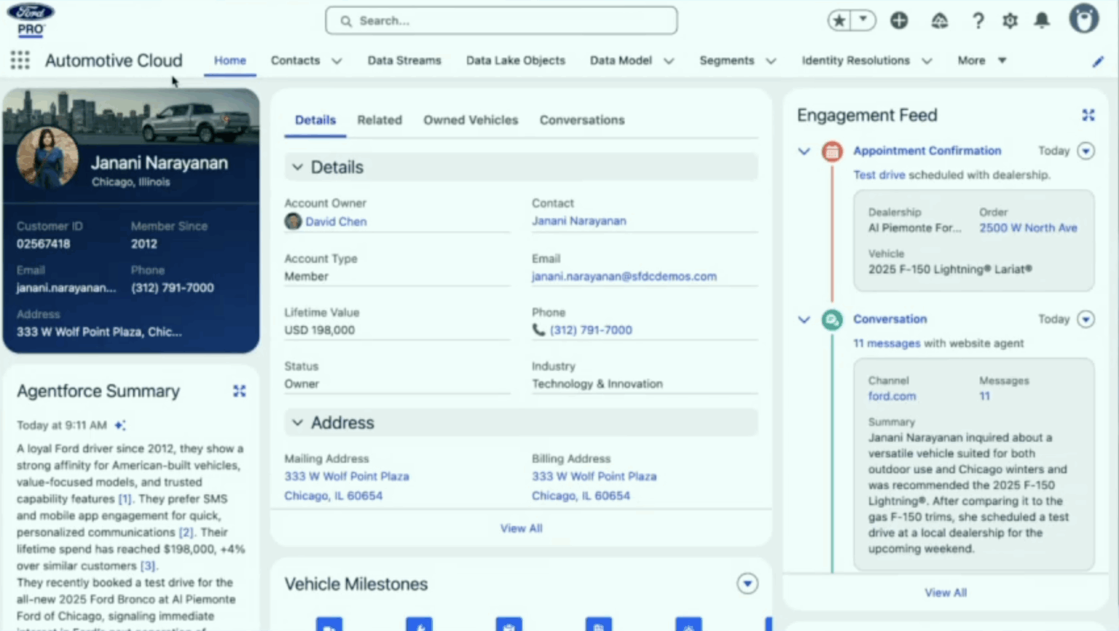The width and height of the screenshot is (1119, 631).
Task: Click in the global Search field
Action: click(501, 20)
